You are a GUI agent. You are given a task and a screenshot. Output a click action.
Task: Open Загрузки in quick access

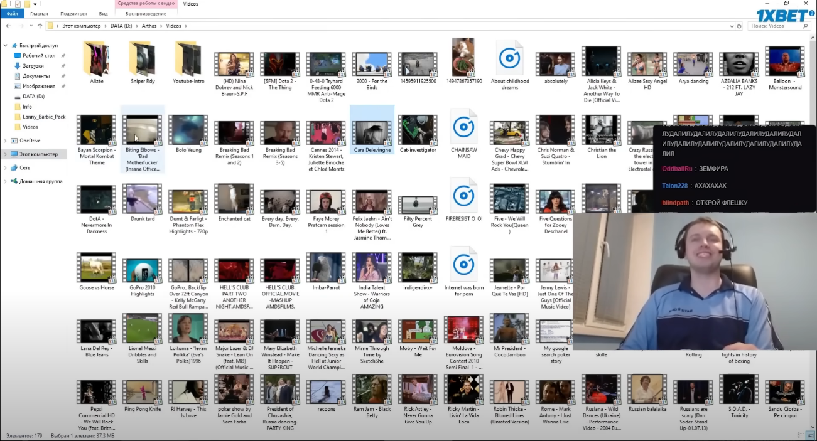coord(33,66)
